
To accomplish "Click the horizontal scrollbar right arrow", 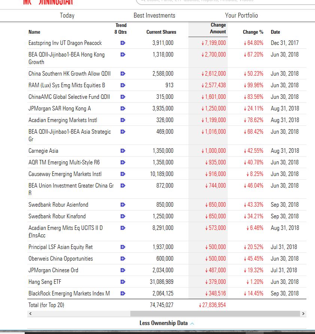I will pyautogui.click(x=303, y=313).
